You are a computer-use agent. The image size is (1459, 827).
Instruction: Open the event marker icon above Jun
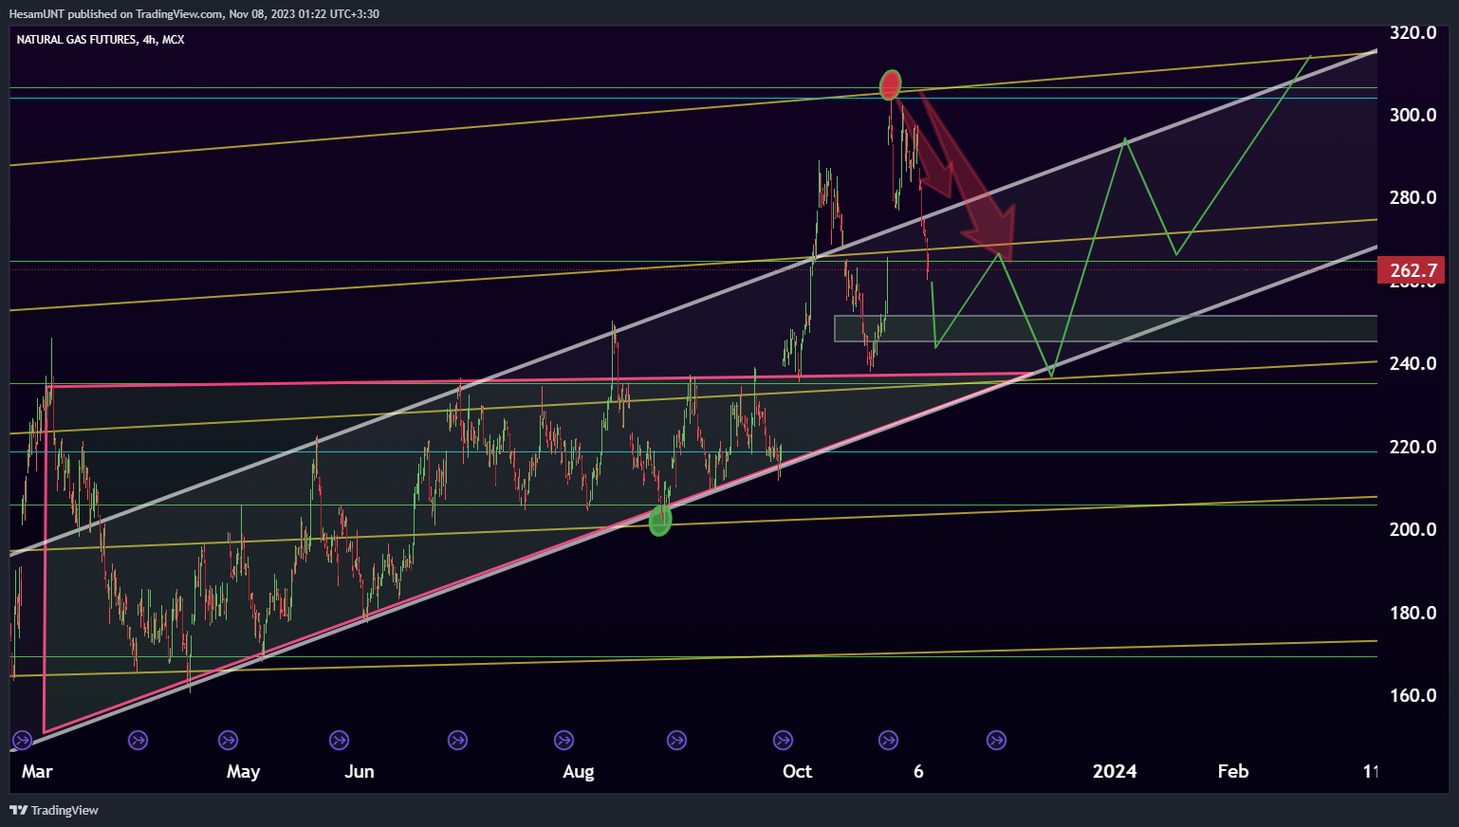click(339, 740)
